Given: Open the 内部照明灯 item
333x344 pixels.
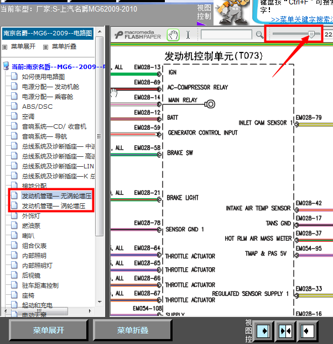Looking at the screenshot, I should tap(37, 266).
